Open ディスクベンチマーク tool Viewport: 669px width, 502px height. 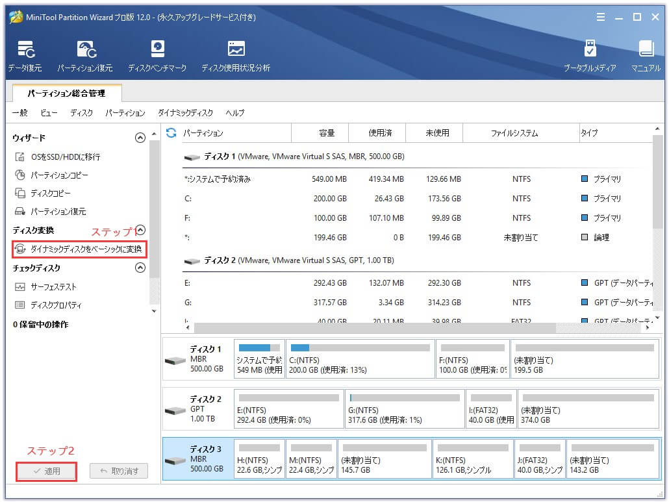[157, 56]
